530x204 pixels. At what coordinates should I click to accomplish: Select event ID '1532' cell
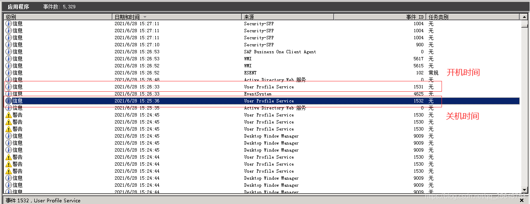click(418, 101)
